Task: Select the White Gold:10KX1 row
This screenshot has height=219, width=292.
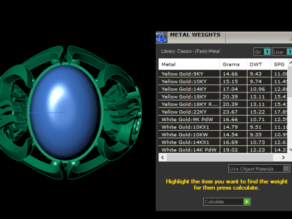Action: pyautogui.click(x=223, y=127)
